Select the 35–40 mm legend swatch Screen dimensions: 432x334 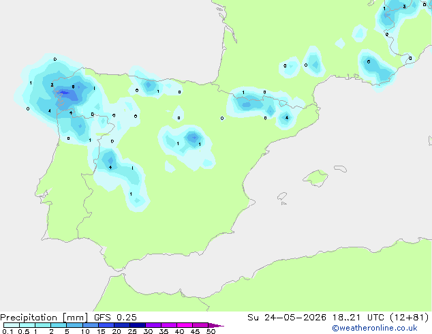168,325
